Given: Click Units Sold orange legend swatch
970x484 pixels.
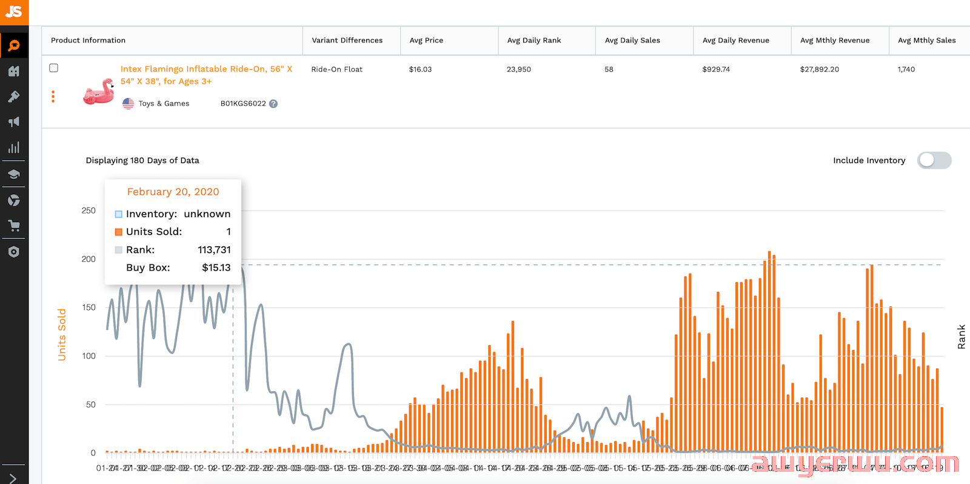Looking at the screenshot, I should (119, 232).
